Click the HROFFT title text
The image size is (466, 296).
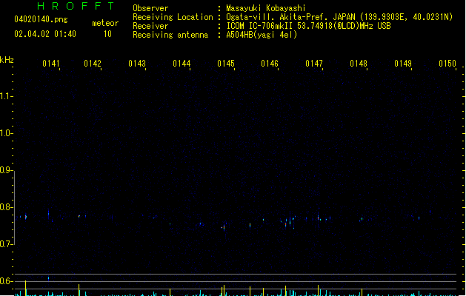tap(76, 6)
